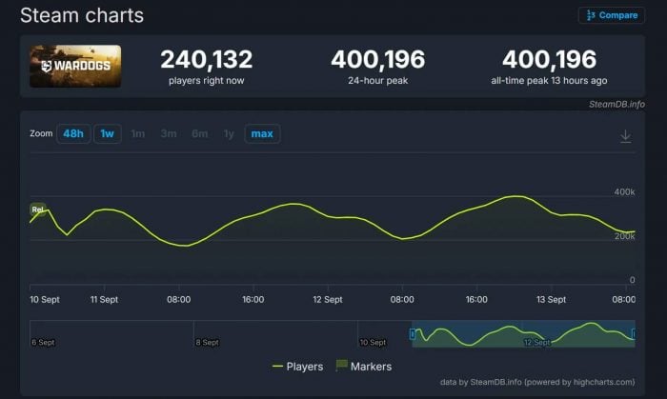667x399 pixels.
Task: Choose the 6m zoom option
Action: [200, 134]
